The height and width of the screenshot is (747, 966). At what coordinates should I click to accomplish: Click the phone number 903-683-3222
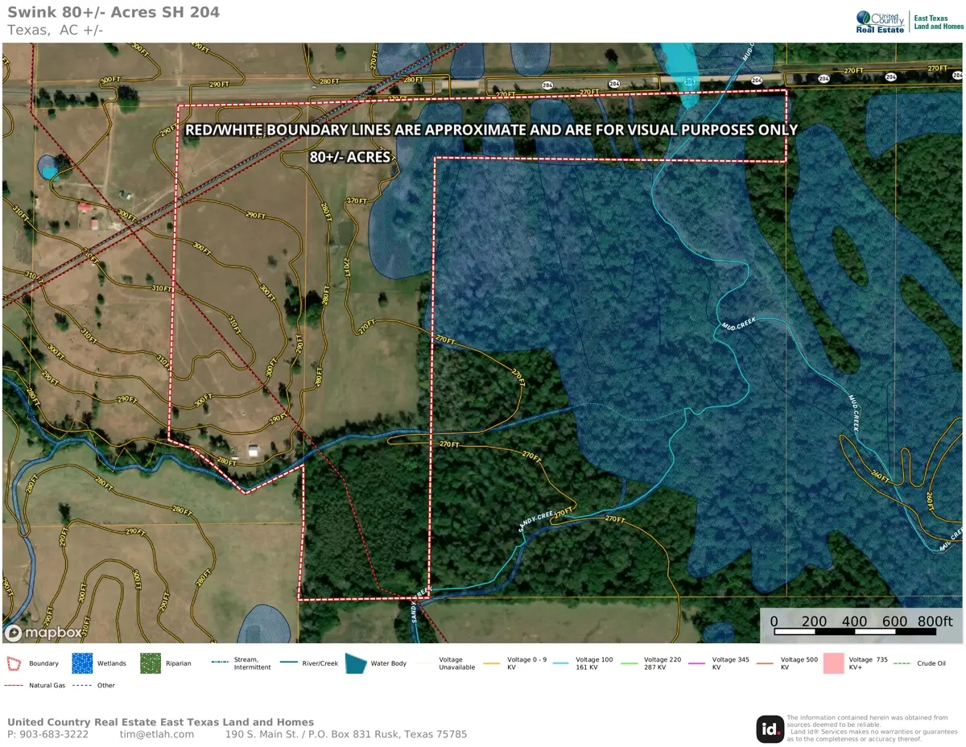click(47, 734)
